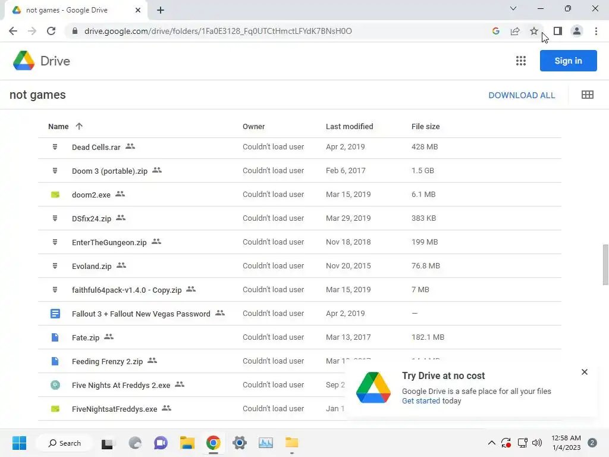Select faithful64pack-v1.4.0 - Copy.zip row
The width and height of the screenshot is (609, 457).
pyautogui.click(x=300, y=290)
